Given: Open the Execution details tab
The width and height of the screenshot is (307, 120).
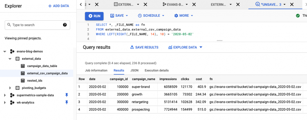Looking at the screenshot, I should [156, 70].
